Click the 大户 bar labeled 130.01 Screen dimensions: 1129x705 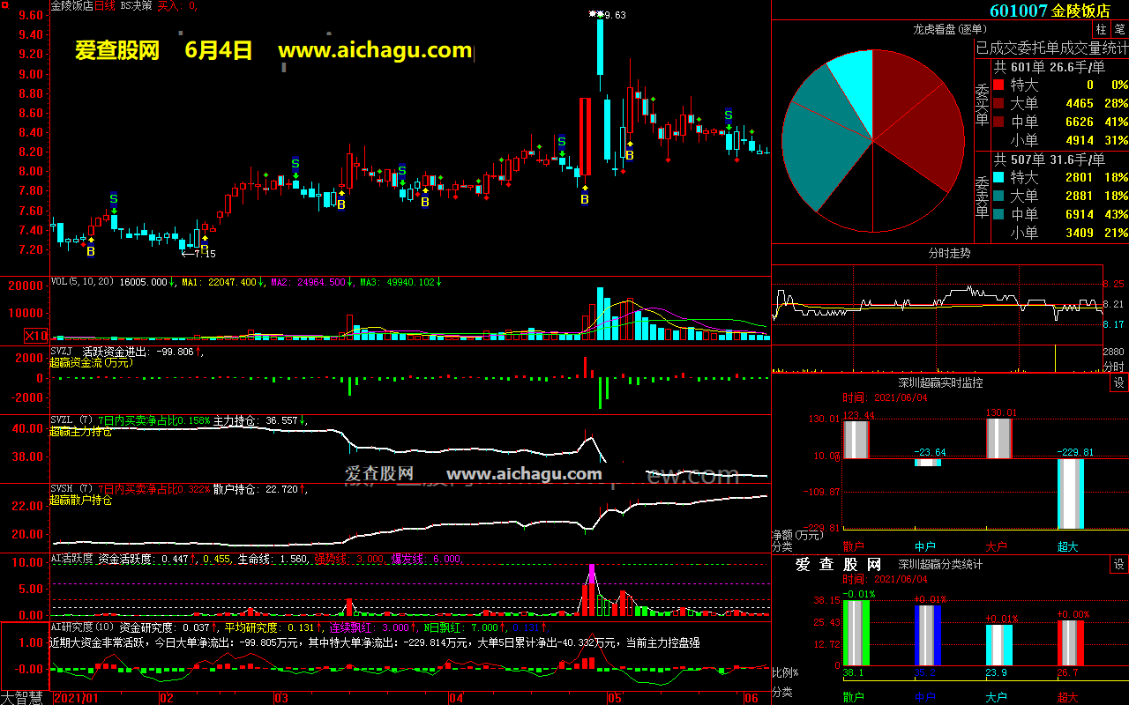(998, 439)
